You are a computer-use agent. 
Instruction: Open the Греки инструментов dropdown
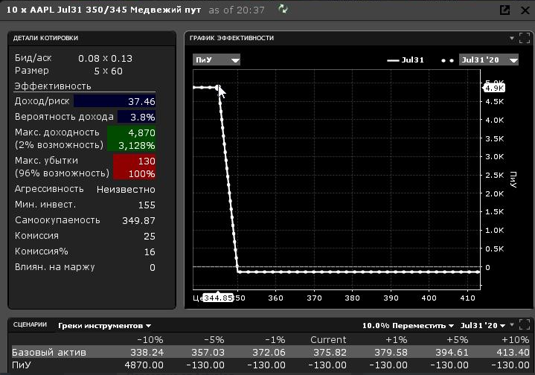[x=104, y=326]
